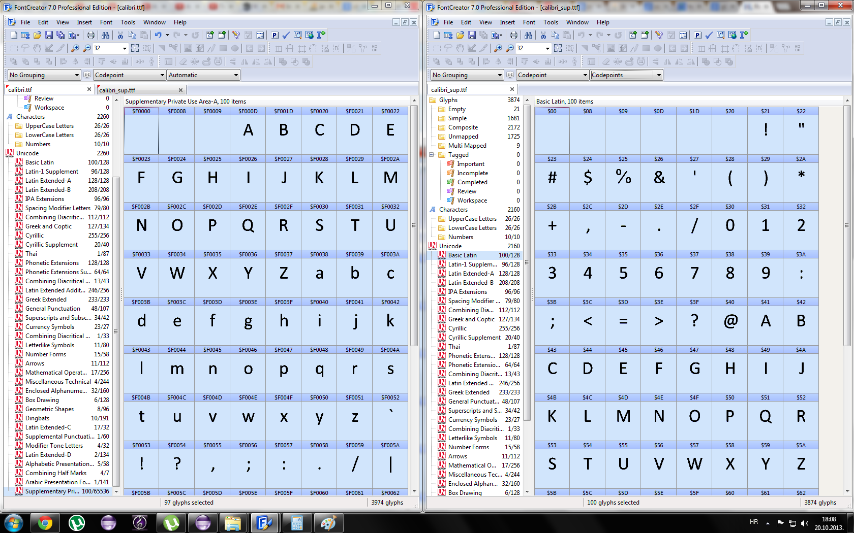
Task: Select Composite glyphs category in right tree
Action: click(463, 127)
